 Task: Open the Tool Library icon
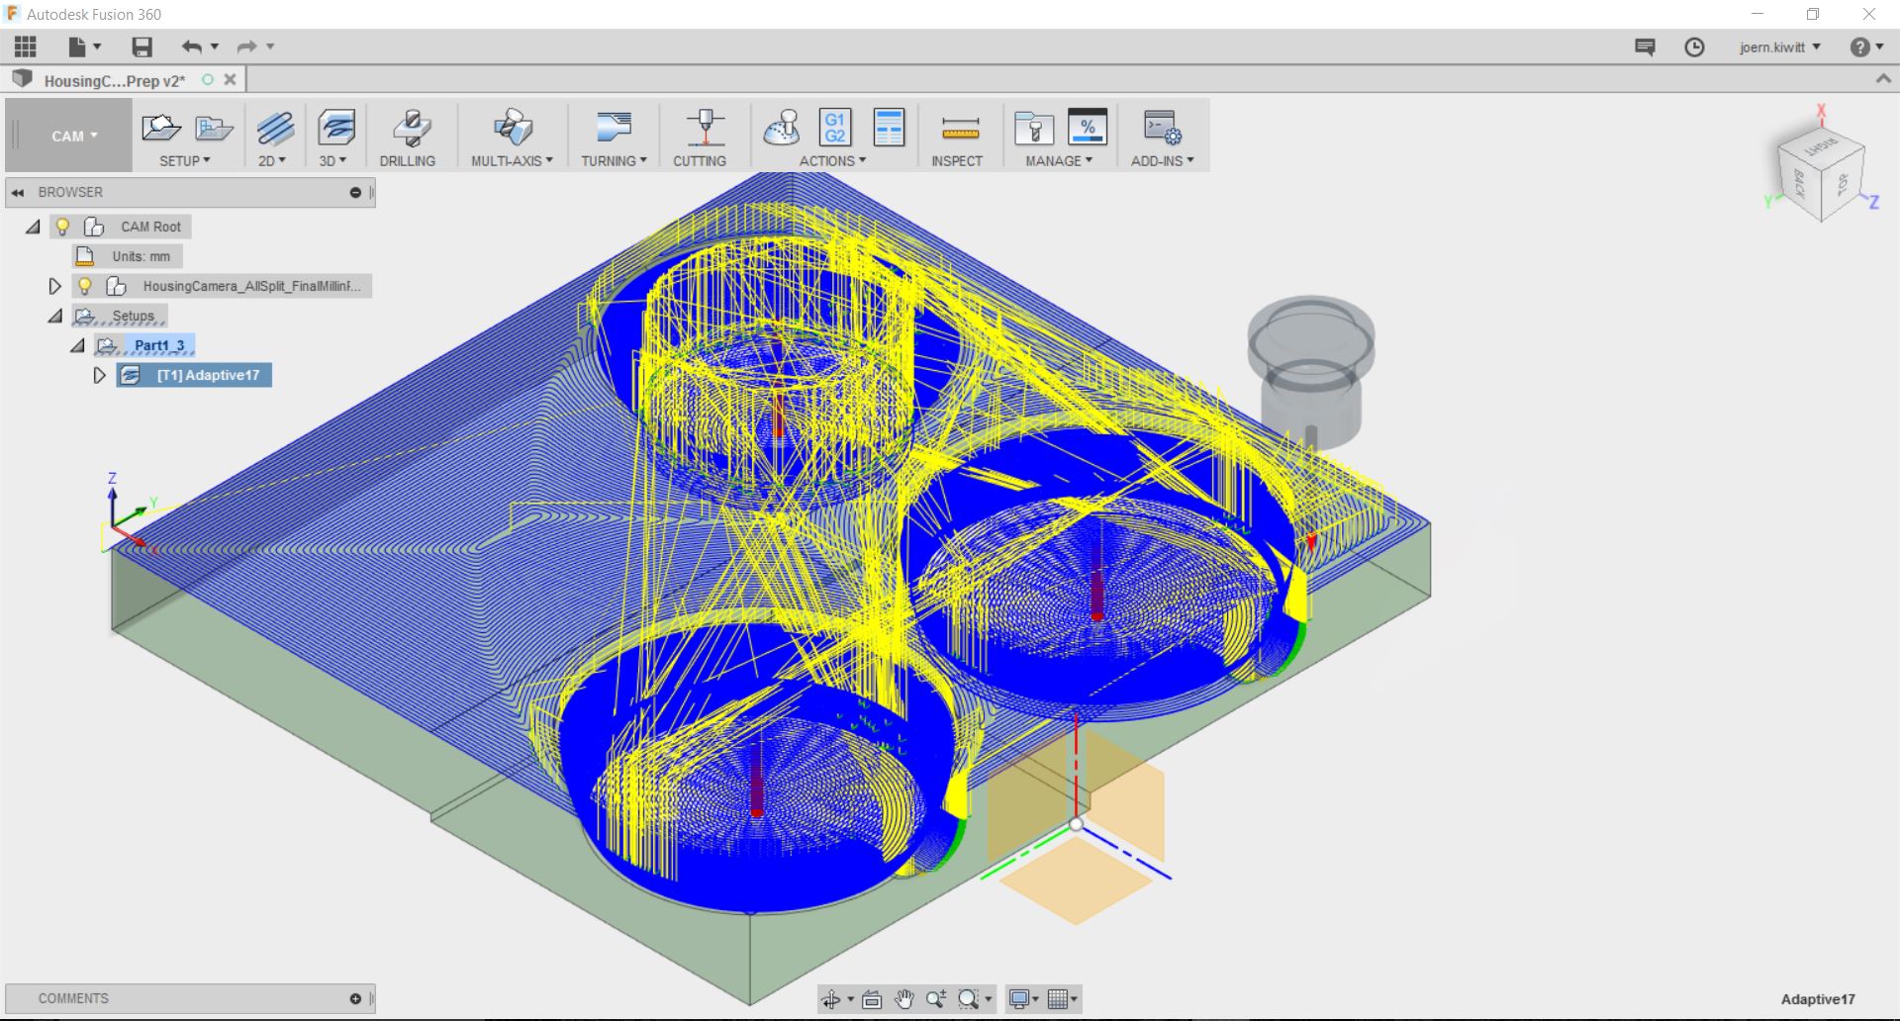click(1034, 128)
